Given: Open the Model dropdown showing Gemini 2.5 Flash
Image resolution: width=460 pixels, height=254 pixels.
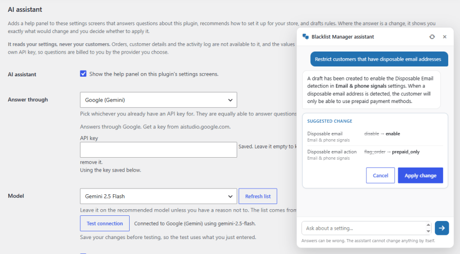Looking at the screenshot, I should coord(158,196).
